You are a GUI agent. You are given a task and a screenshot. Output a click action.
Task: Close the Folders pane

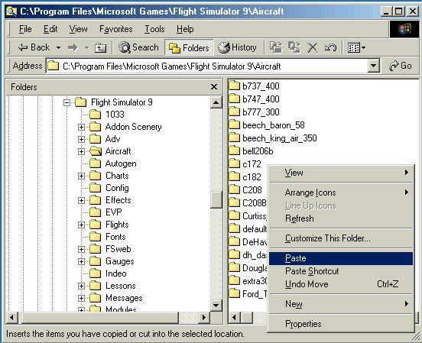click(x=214, y=87)
